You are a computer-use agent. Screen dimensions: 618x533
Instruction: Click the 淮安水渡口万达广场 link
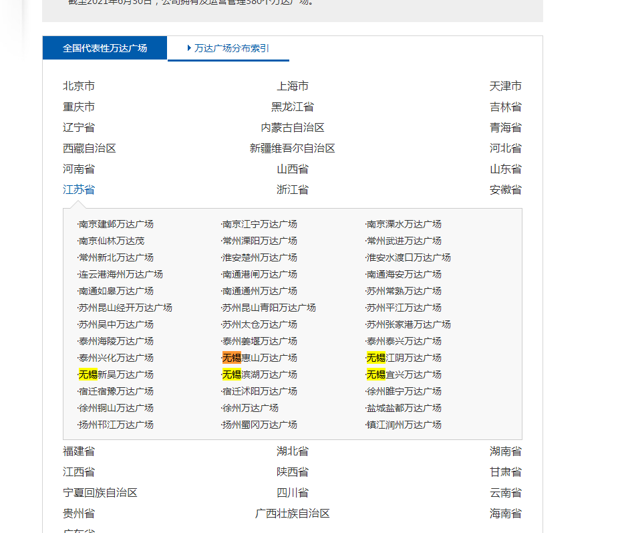(x=408, y=257)
